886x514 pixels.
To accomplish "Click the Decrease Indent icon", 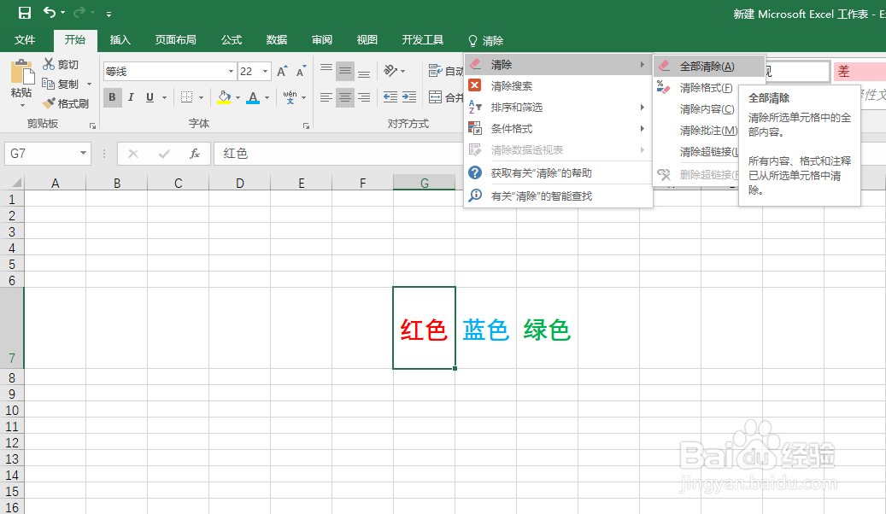I will point(390,97).
